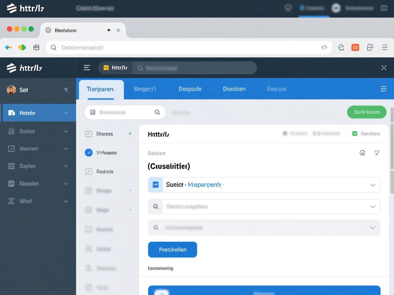The image size is (394, 295).
Task: Expand the Wienten sidebar section
Action: pos(66,149)
